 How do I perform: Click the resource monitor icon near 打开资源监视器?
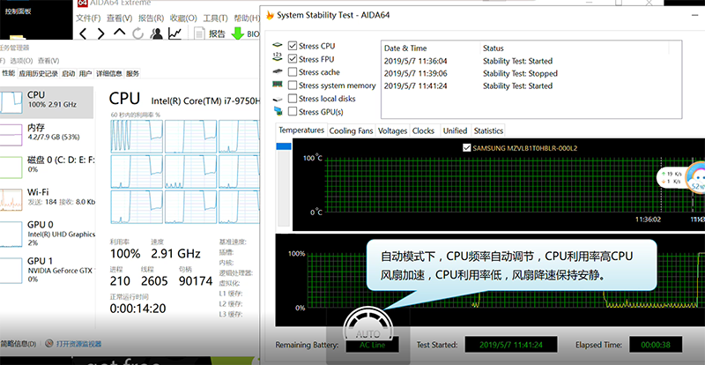[x=49, y=344]
